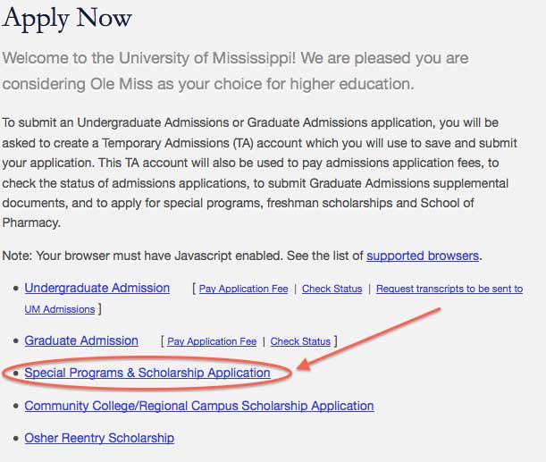The width and height of the screenshot is (546, 462).
Task: Click the UM Admissions link text
Action: (x=60, y=309)
